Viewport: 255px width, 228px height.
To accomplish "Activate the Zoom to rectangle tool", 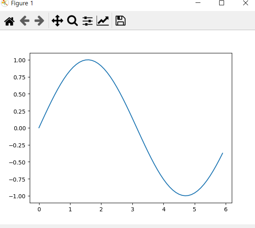I will [73, 21].
